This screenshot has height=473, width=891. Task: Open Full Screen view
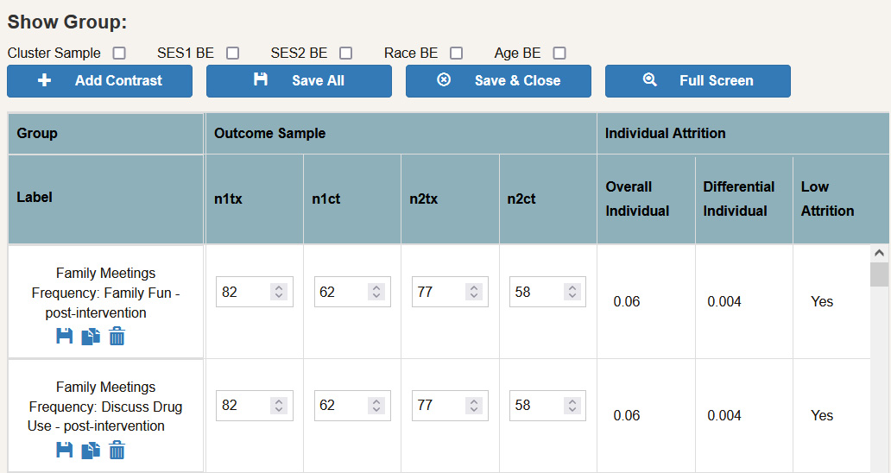coord(698,80)
